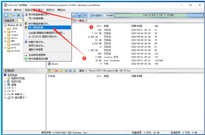Open the 文件(F) menu
Screen dimensions: 205x135
7,10
